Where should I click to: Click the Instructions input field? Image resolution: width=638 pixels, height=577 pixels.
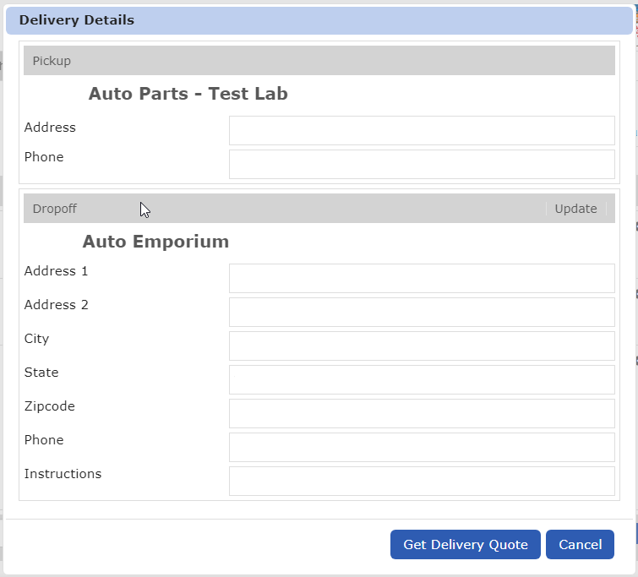(x=422, y=482)
